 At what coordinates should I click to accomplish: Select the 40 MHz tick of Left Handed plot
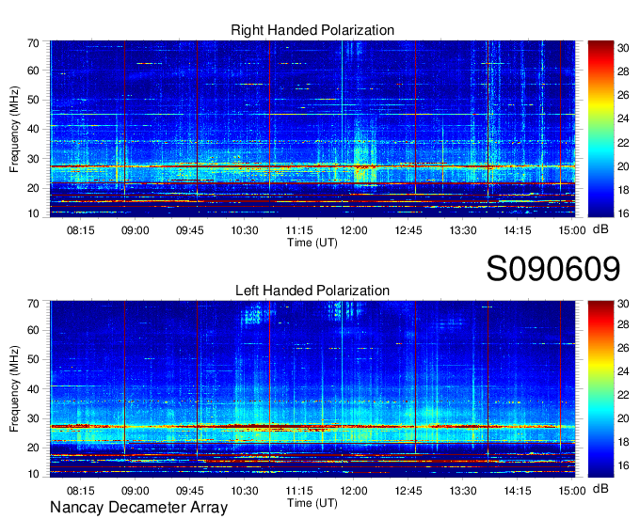33,389
